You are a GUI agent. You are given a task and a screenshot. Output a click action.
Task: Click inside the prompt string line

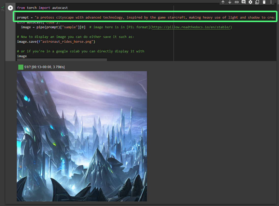[x=146, y=18]
